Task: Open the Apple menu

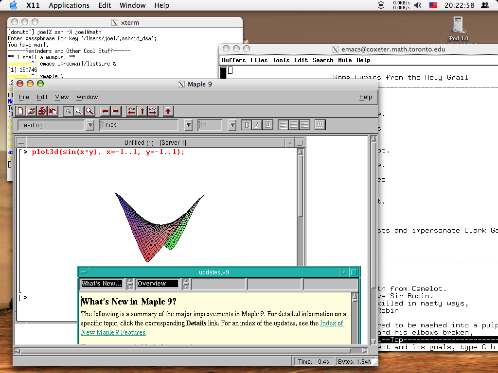Action: [x=13, y=5]
